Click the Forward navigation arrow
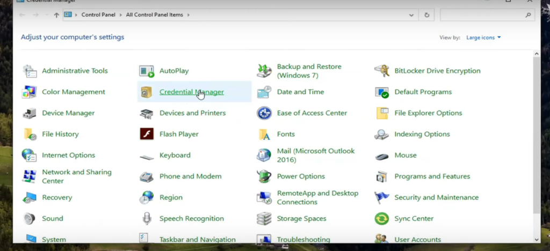Viewport: 550px width, 251px height. (35, 15)
